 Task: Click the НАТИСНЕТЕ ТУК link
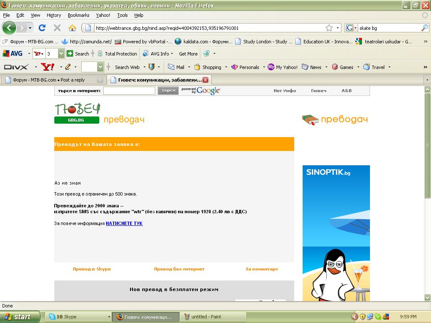(x=124, y=223)
